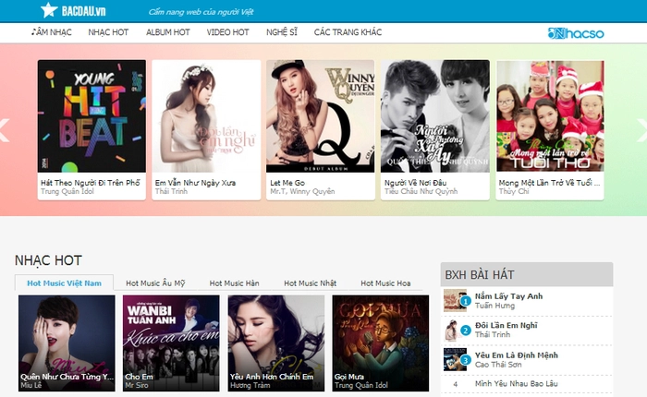Viewport: 647px width, 397px height.
Task: Select the Hot Music Việt Nam tab
Action: tap(64, 283)
